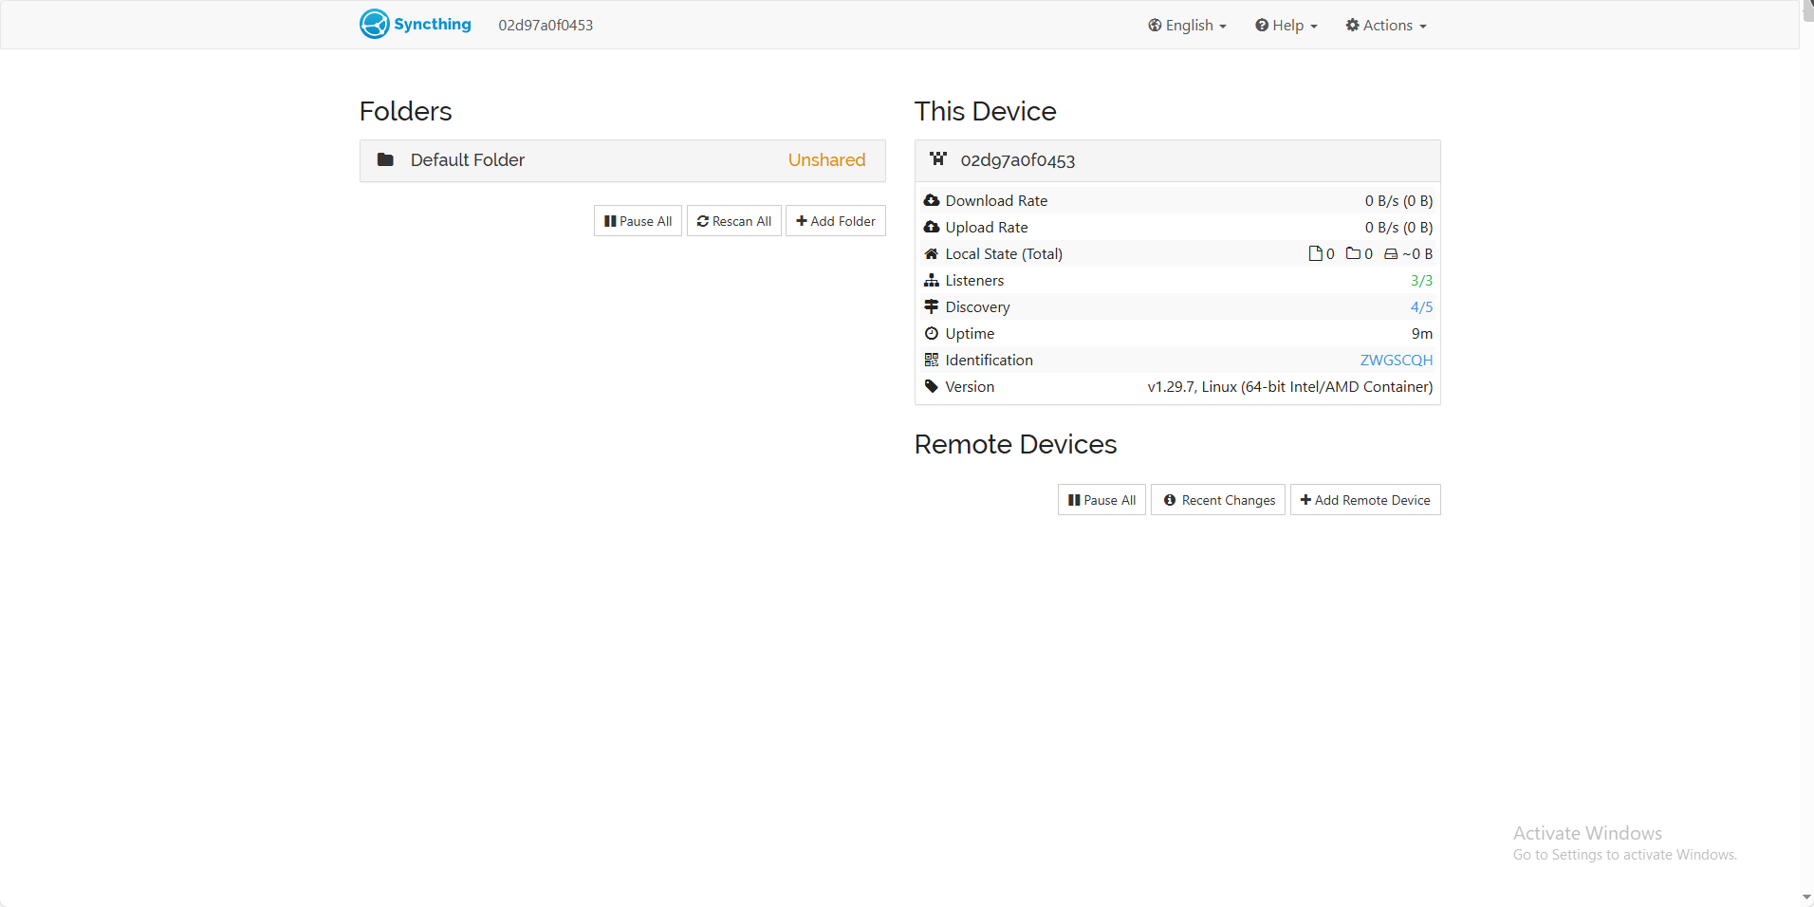This screenshot has height=907, width=1814.
Task: Open Recent Changes
Action: click(x=1218, y=500)
